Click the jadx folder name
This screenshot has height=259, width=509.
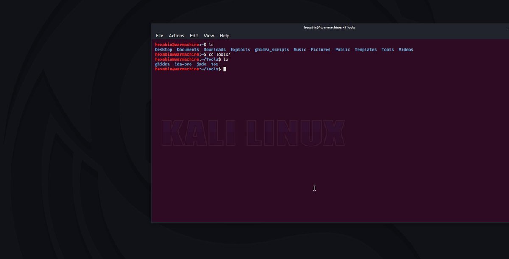(201, 64)
